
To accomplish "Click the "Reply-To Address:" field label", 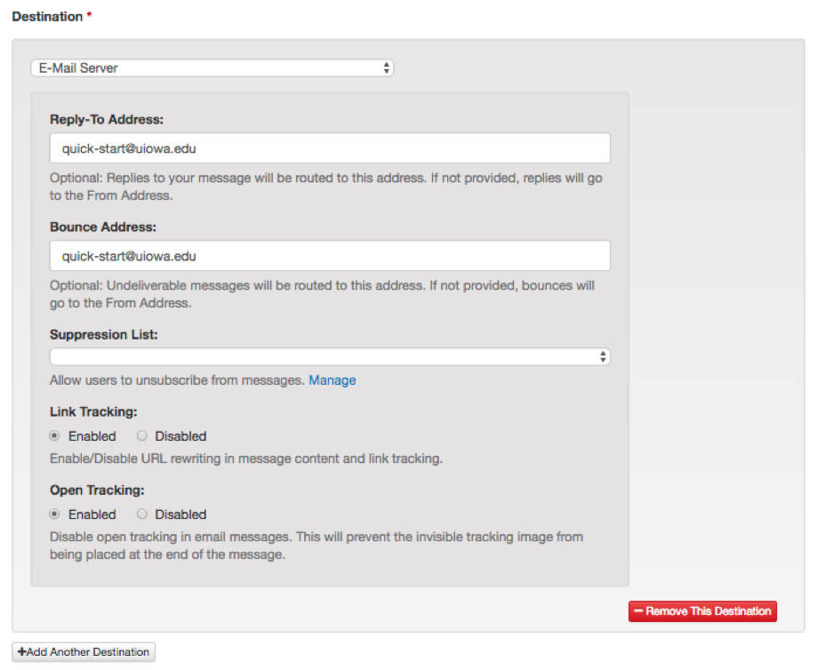I will coord(107,119).
